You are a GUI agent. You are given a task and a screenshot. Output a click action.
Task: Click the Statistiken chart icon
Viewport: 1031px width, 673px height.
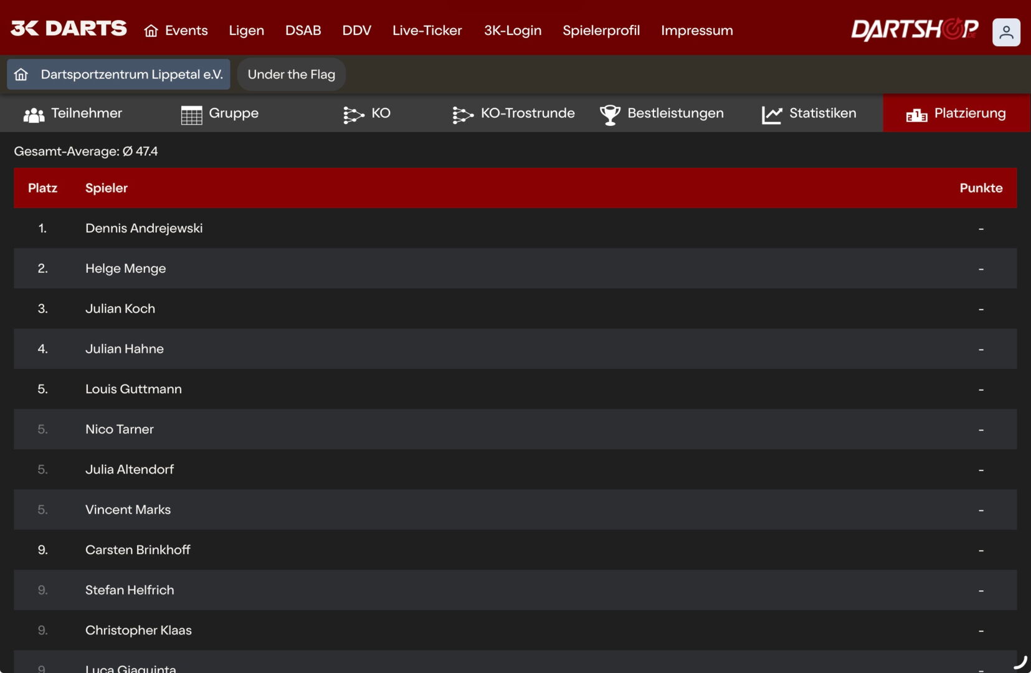pos(771,115)
